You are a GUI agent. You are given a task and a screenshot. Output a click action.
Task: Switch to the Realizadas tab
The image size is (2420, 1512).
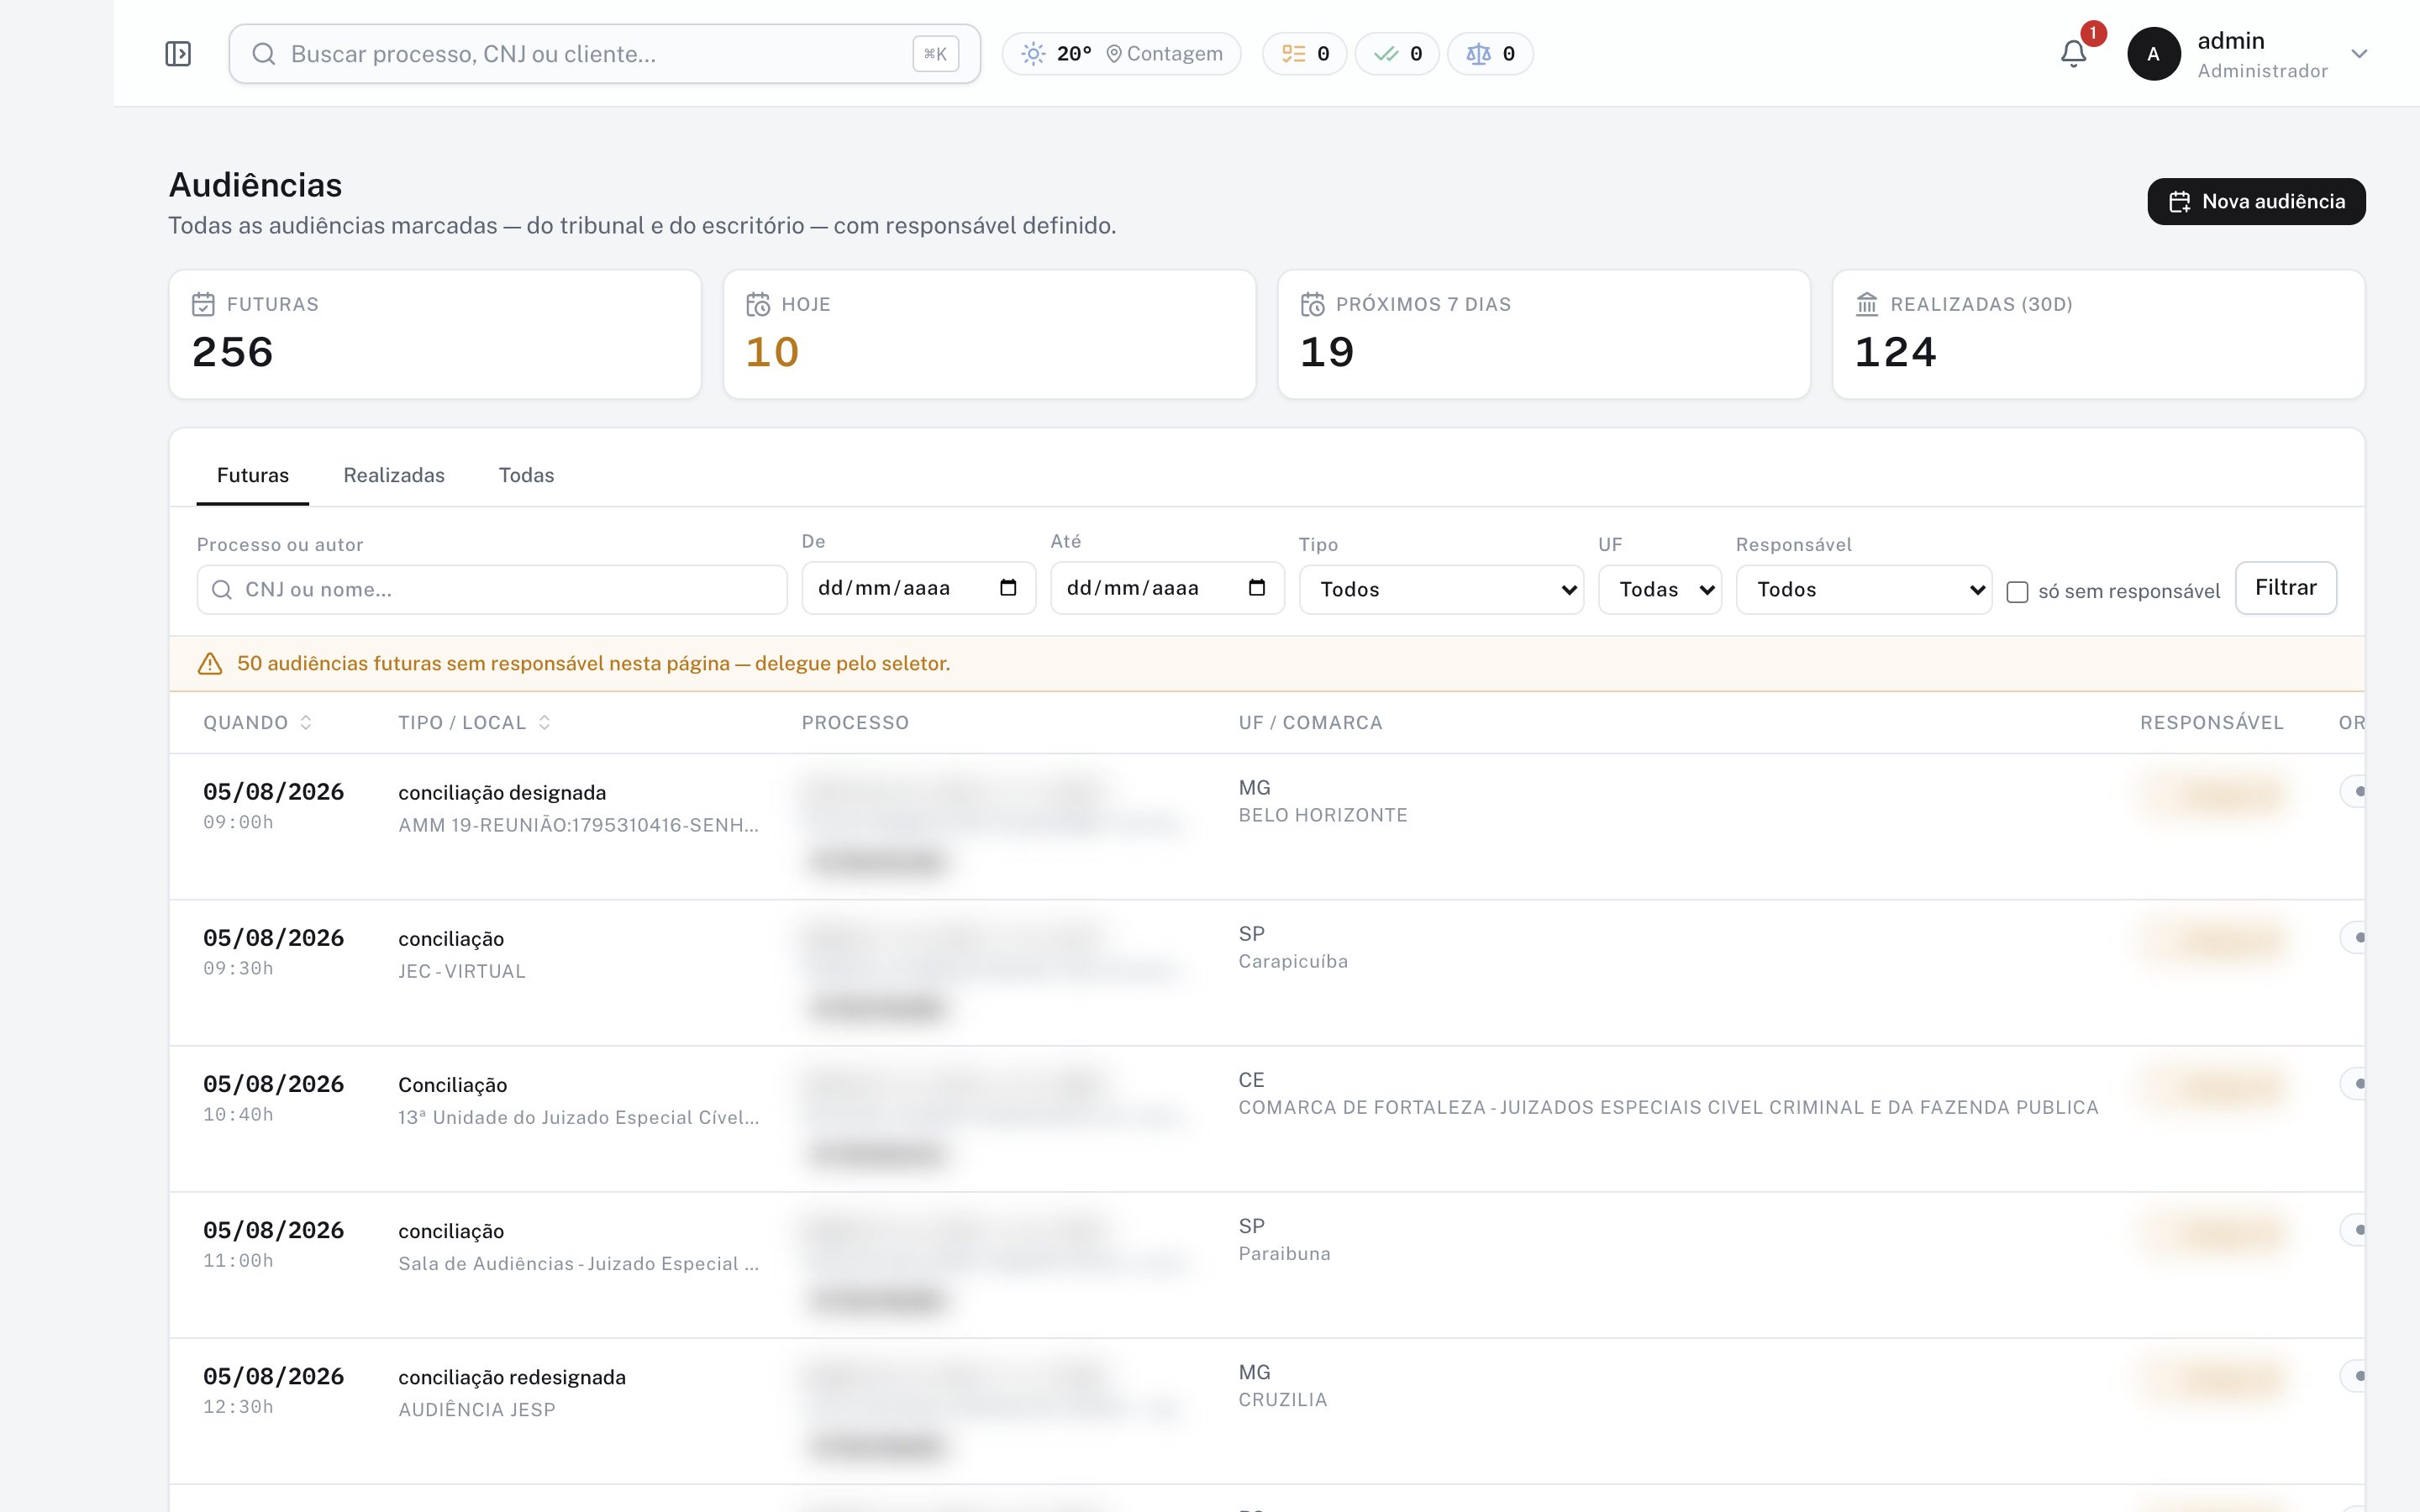[394, 476]
